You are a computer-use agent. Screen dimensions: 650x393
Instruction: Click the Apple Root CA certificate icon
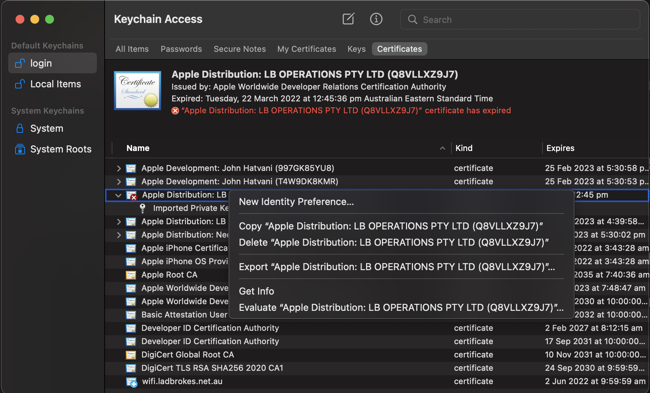tap(131, 275)
